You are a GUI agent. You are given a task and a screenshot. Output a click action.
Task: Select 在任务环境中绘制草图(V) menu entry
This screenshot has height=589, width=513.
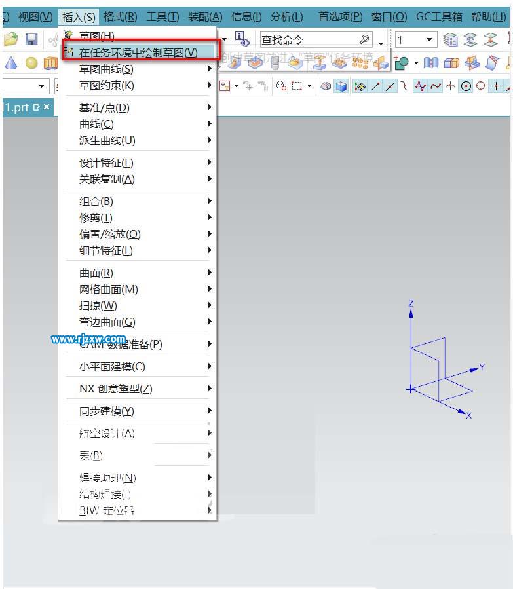[x=139, y=52]
